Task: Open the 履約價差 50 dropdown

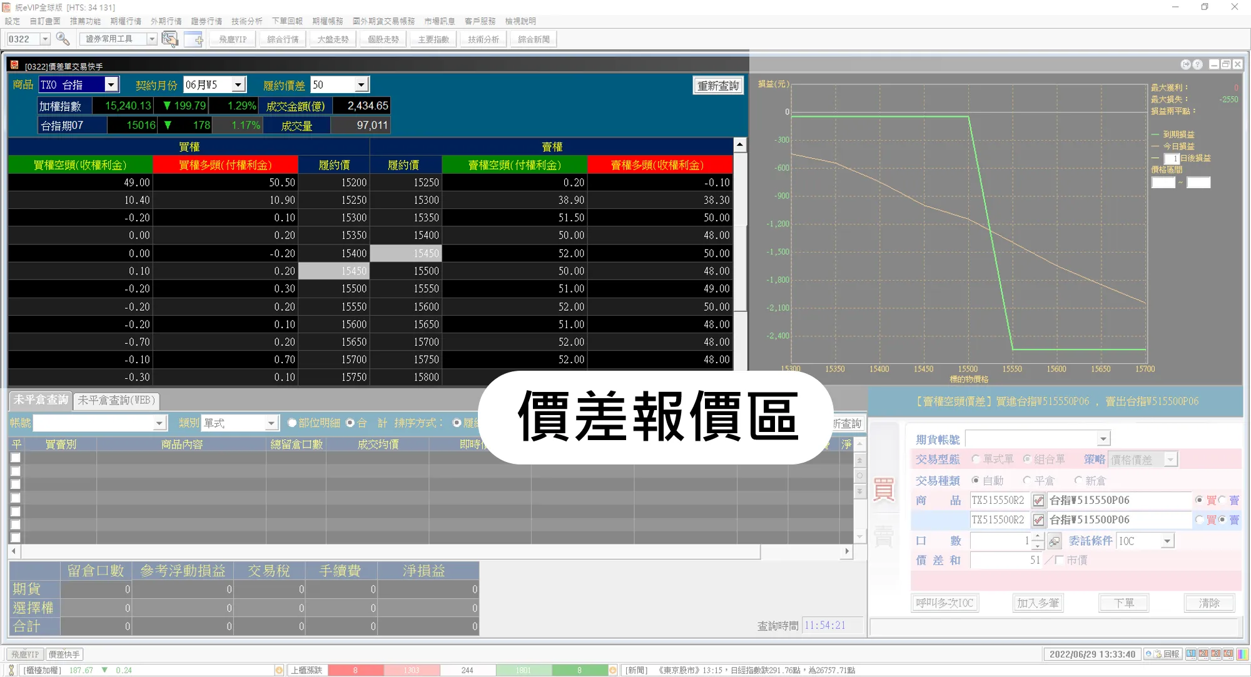Action: coord(361,85)
